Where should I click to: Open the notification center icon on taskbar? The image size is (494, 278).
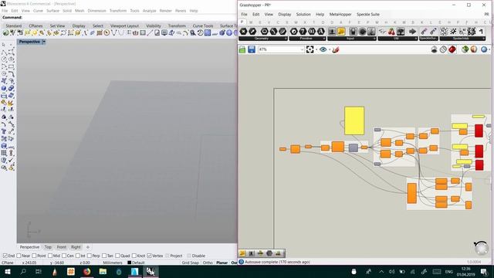point(484,271)
